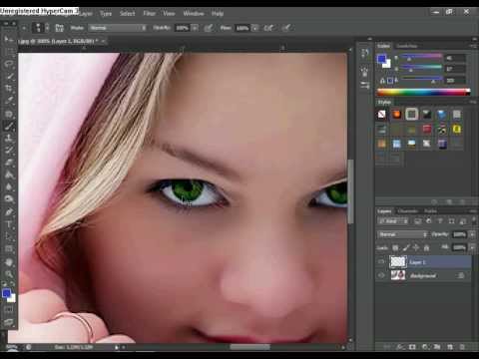Select the Eyedropper tool
Screen dimensions: 479x359
pyautogui.click(x=9, y=101)
